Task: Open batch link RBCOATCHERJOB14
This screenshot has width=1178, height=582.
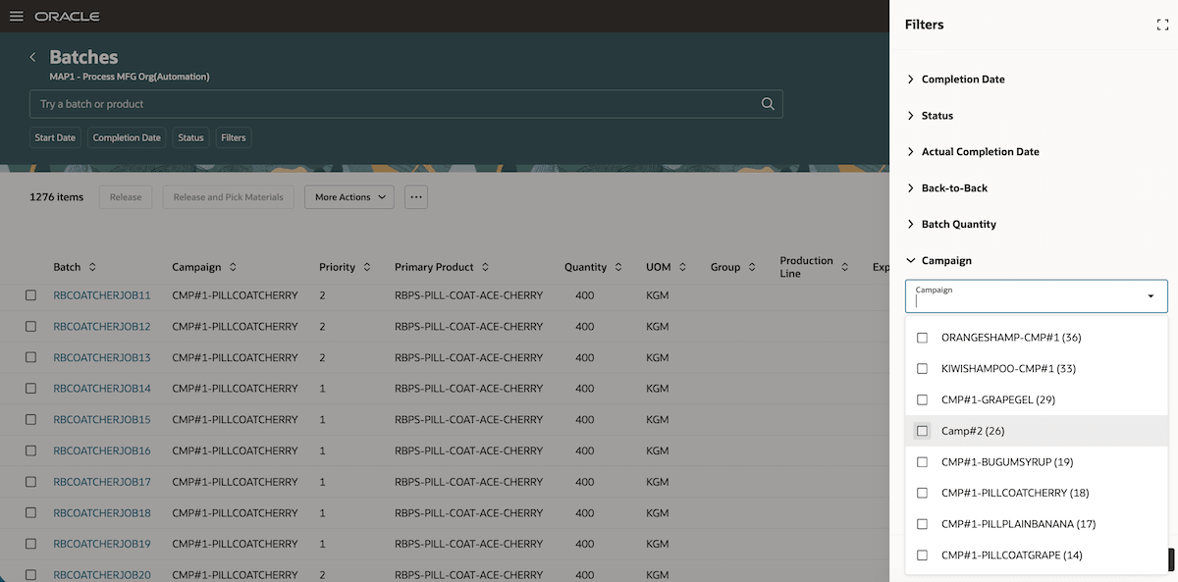Action: click(x=102, y=389)
